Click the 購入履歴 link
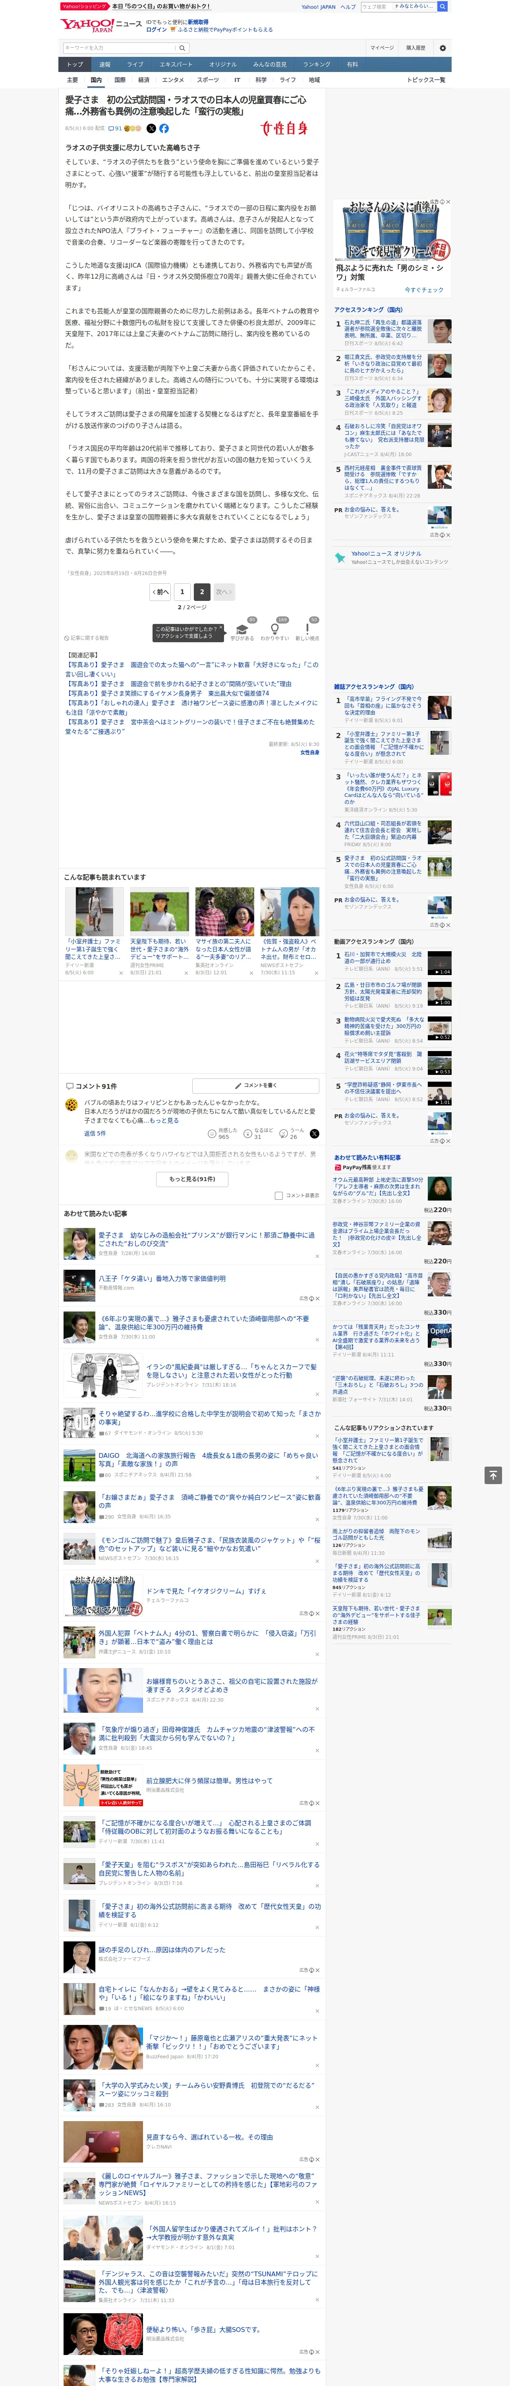The image size is (510, 2386). 415,48
